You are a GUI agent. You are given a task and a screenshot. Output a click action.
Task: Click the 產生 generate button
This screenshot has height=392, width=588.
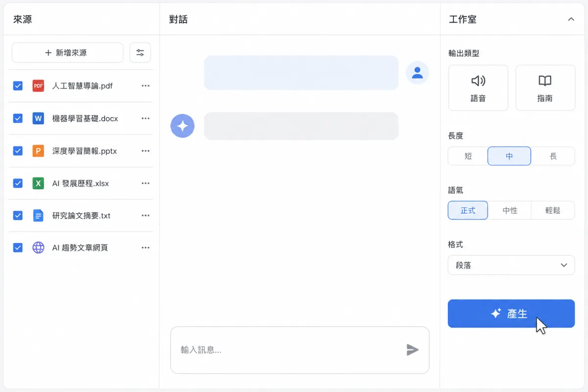(x=511, y=314)
